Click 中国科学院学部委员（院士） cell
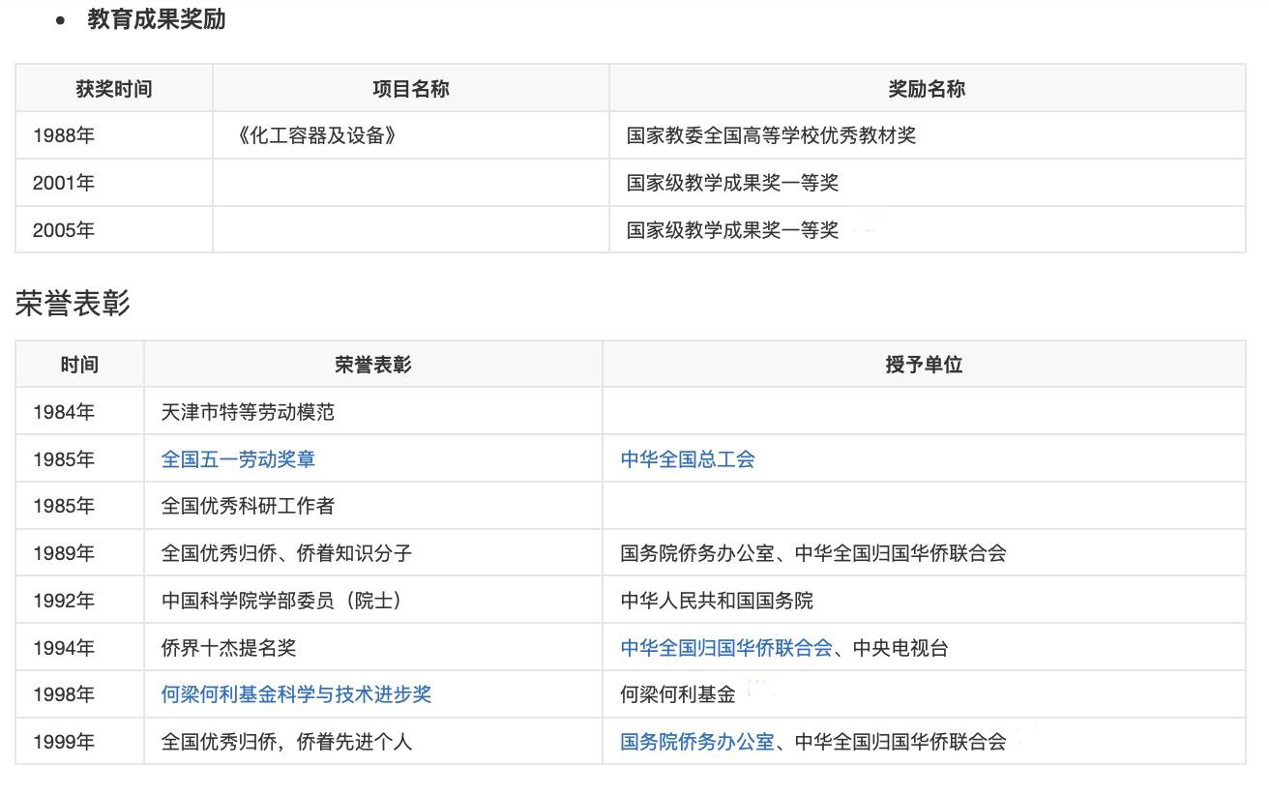Viewport: 1269px width, 795px height. click(373, 601)
